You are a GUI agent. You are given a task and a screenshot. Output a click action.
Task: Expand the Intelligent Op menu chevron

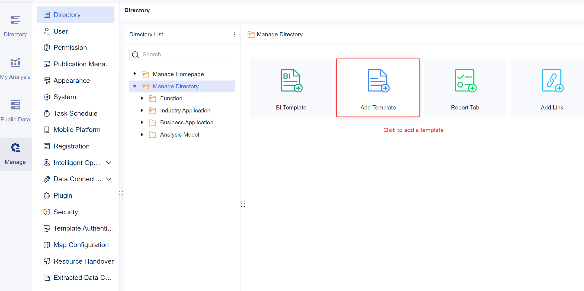pos(109,163)
